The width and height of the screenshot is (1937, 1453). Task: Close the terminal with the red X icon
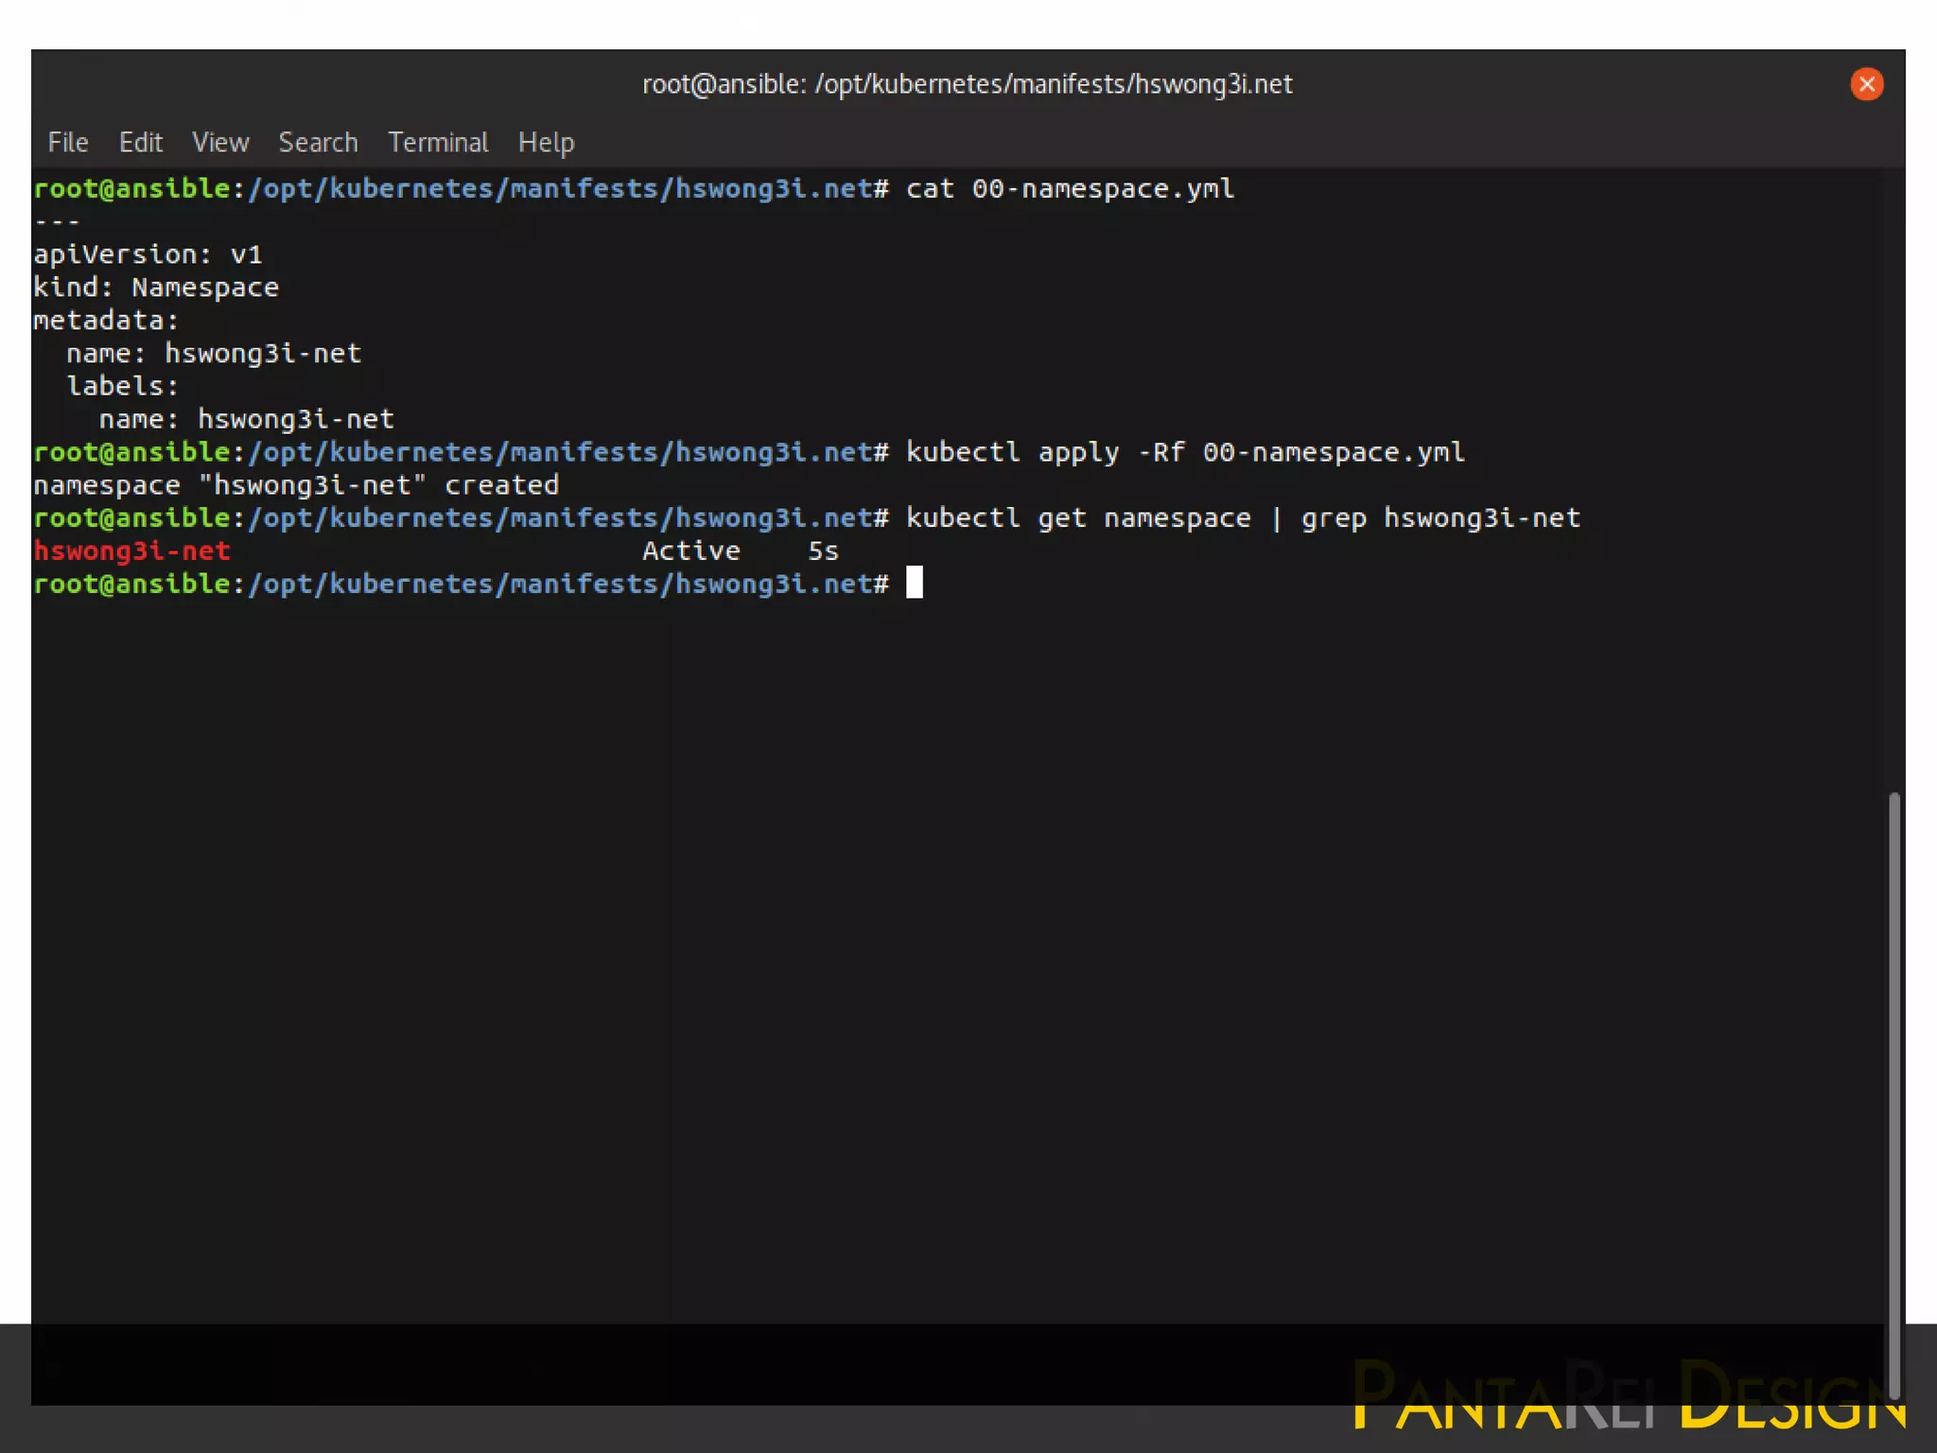click(1866, 84)
